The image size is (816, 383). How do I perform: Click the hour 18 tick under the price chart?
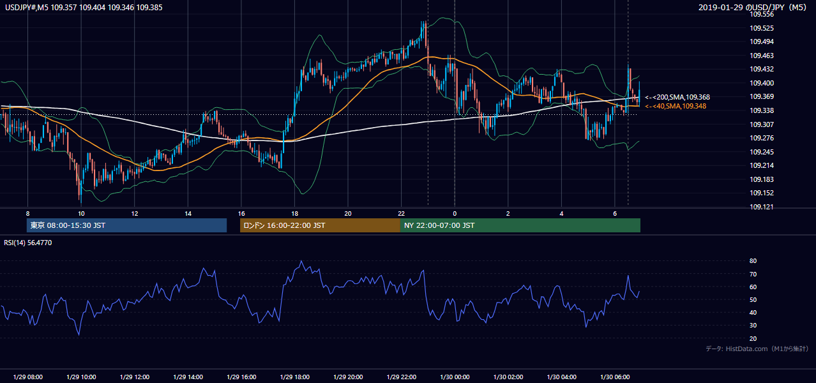coord(294,213)
